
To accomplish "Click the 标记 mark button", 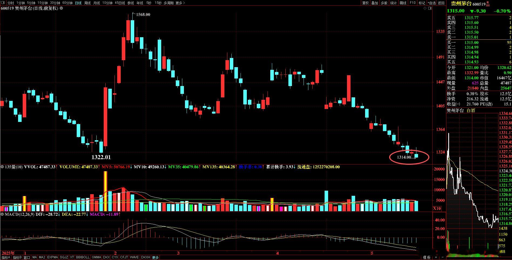I will click(422, 3).
